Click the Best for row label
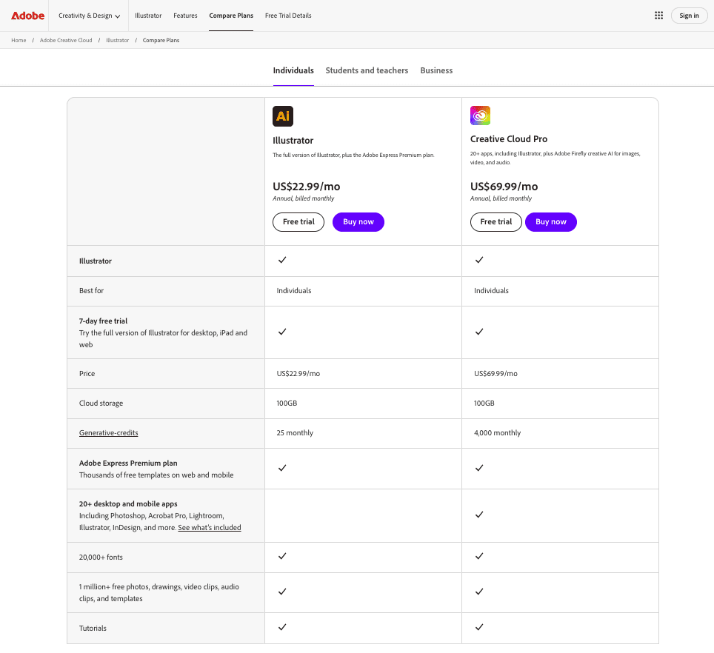 [92, 290]
